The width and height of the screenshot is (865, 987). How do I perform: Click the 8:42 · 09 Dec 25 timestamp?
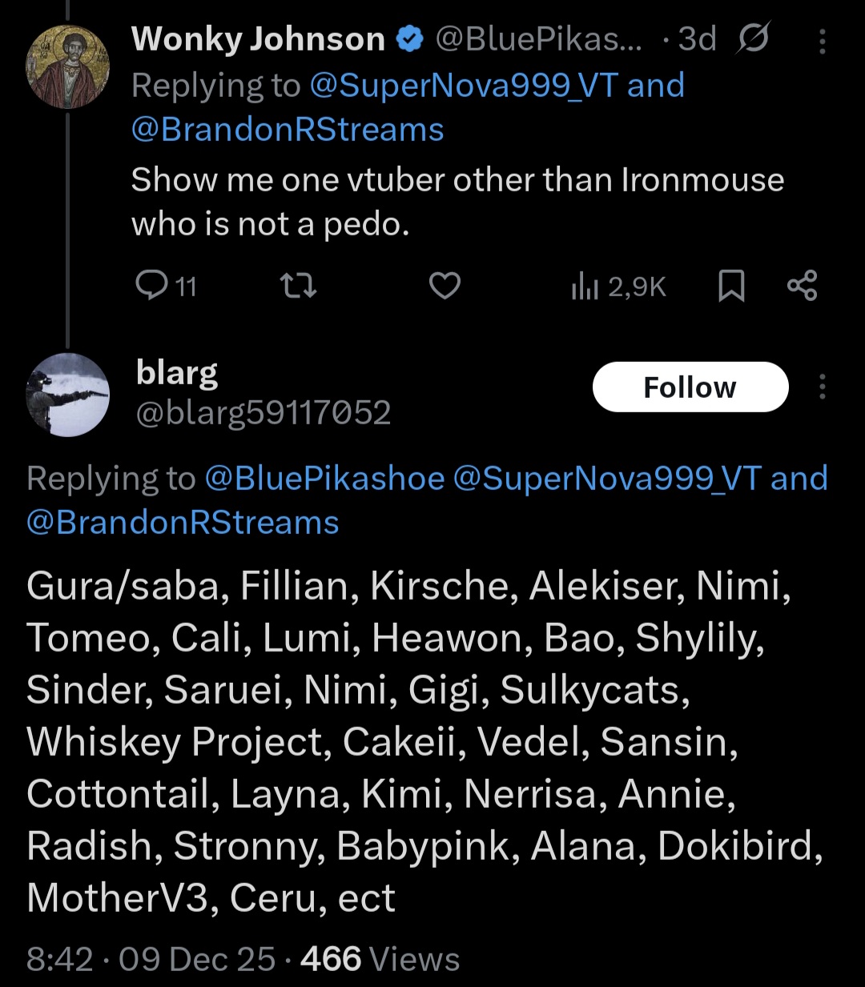pyautogui.click(x=151, y=958)
